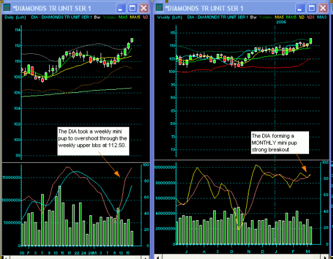333x259 pixels.
Task: Select the %D legend in daily chart
Action: pyautogui.click(x=146, y=17)
